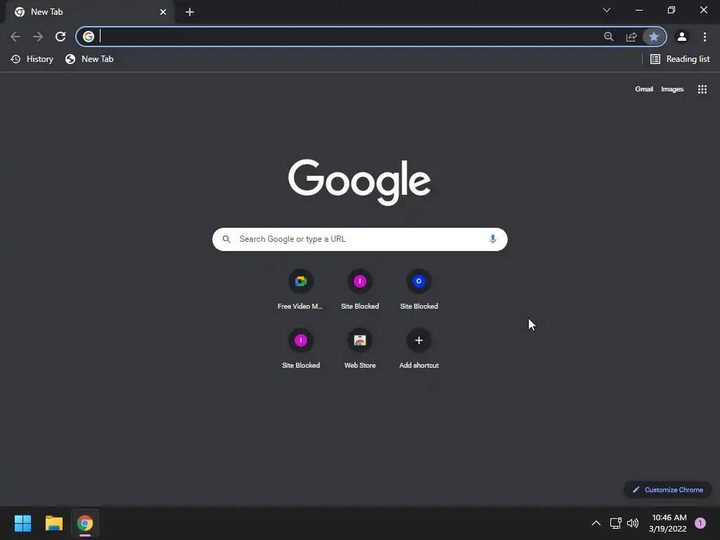The image size is (720, 540).
Task: Focus the Search Google or type a URL box
Action: coord(360,239)
